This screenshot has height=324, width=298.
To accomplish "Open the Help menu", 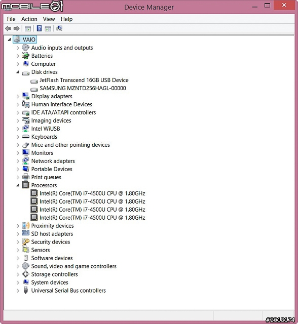I will (66, 19).
